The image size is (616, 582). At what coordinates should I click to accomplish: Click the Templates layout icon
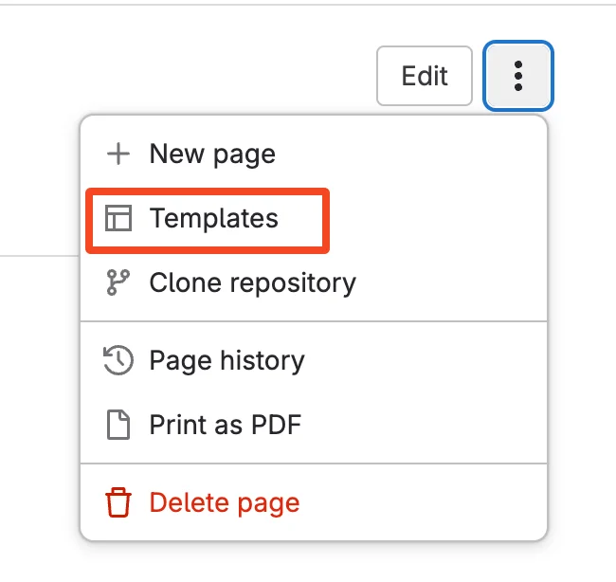pos(118,219)
